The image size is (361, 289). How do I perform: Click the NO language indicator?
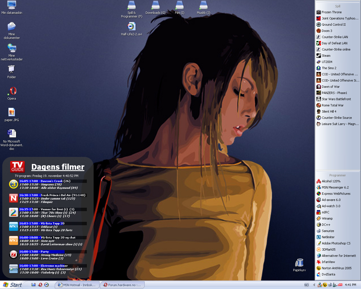(x=307, y=285)
